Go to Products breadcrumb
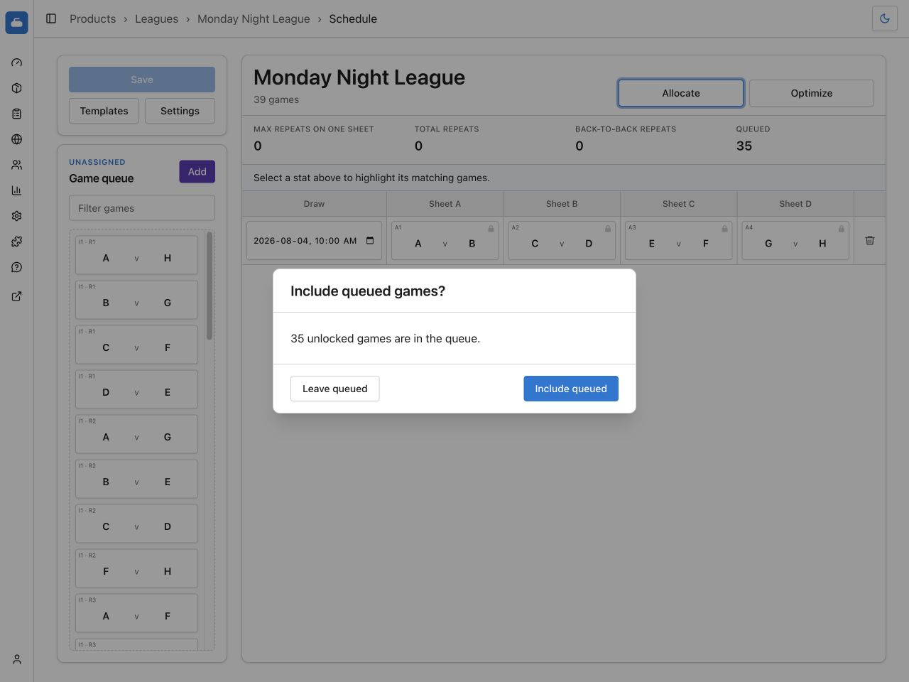This screenshot has height=682, width=909. (x=92, y=18)
